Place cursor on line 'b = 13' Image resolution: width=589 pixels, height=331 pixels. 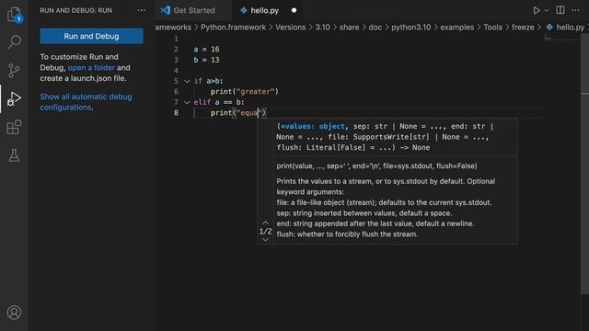pos(206,60)
